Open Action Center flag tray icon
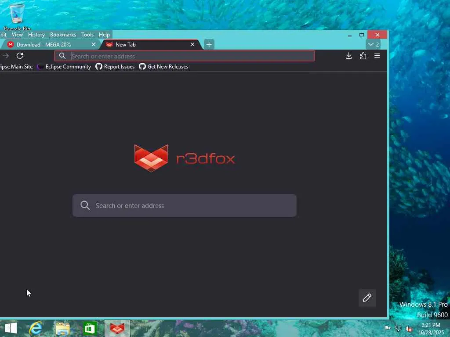Screen dimensions: 450x337 point(387,328)
